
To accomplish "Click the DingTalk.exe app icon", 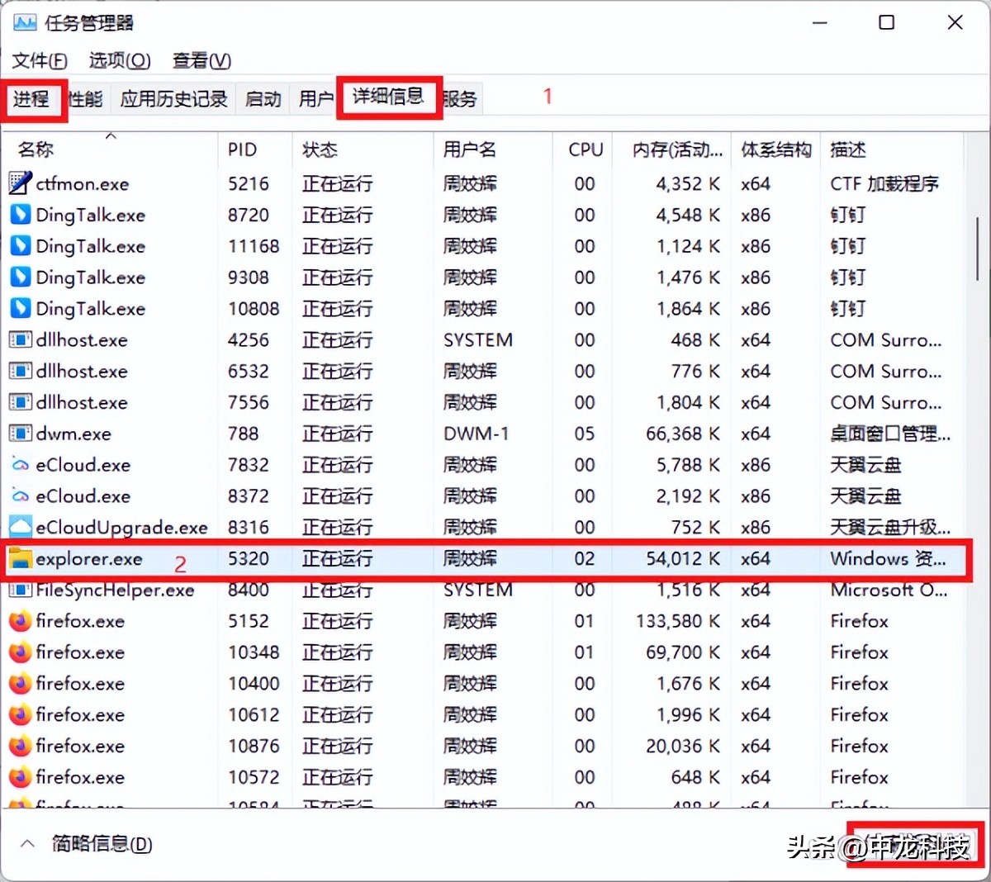I will point(18,215).
